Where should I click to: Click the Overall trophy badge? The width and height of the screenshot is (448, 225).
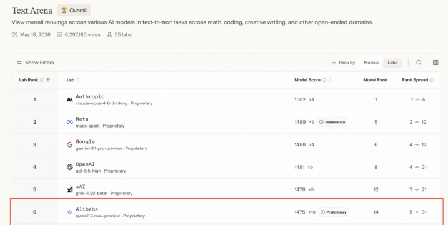(x=74, y=10)
